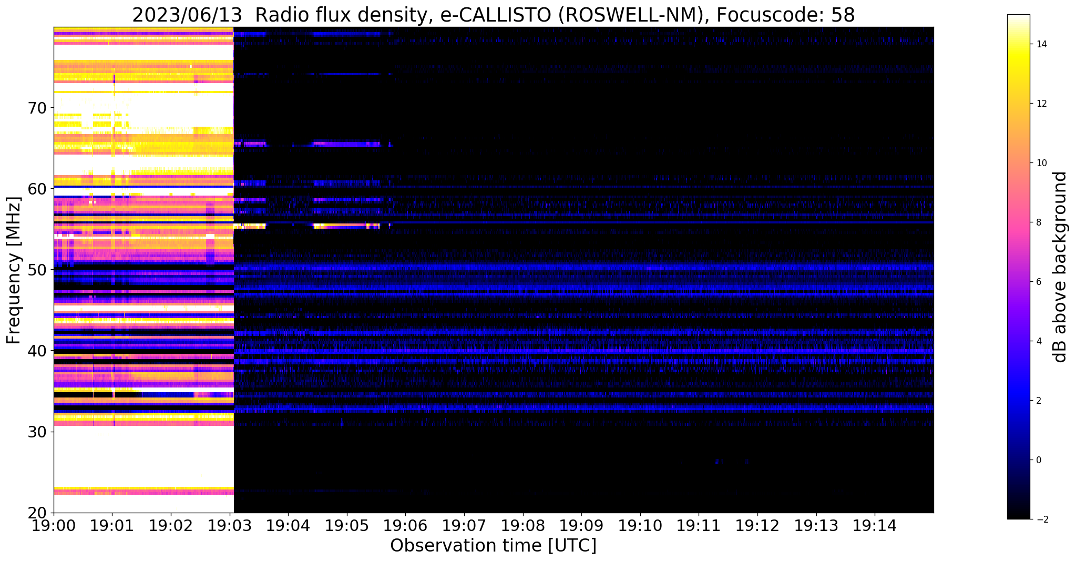Click the 70 frequency tick label
This screenshot has height=561, width=1076.
[x=37, y=107]
